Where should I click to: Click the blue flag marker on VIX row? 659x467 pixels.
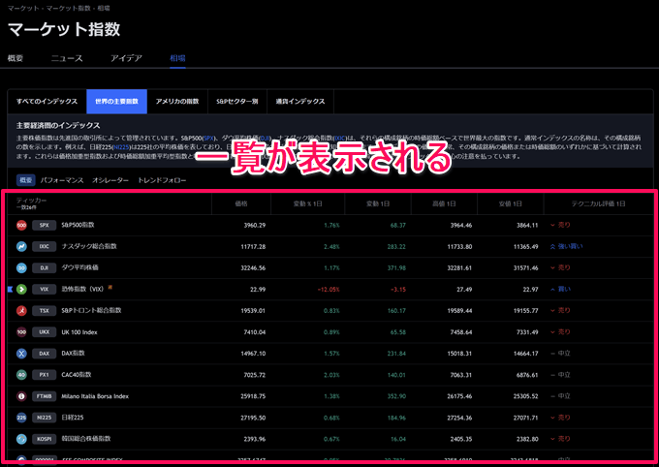point(10,289)
